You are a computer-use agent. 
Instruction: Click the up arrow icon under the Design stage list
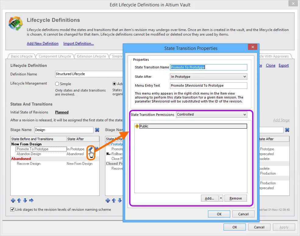click(19, 200)
